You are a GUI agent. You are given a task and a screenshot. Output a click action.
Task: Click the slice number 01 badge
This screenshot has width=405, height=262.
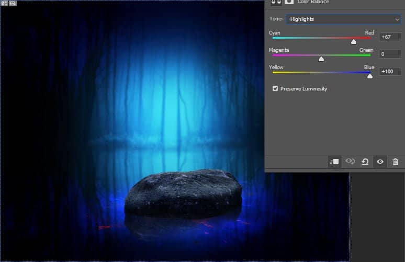pyautogui.click(x=4, y=3)
